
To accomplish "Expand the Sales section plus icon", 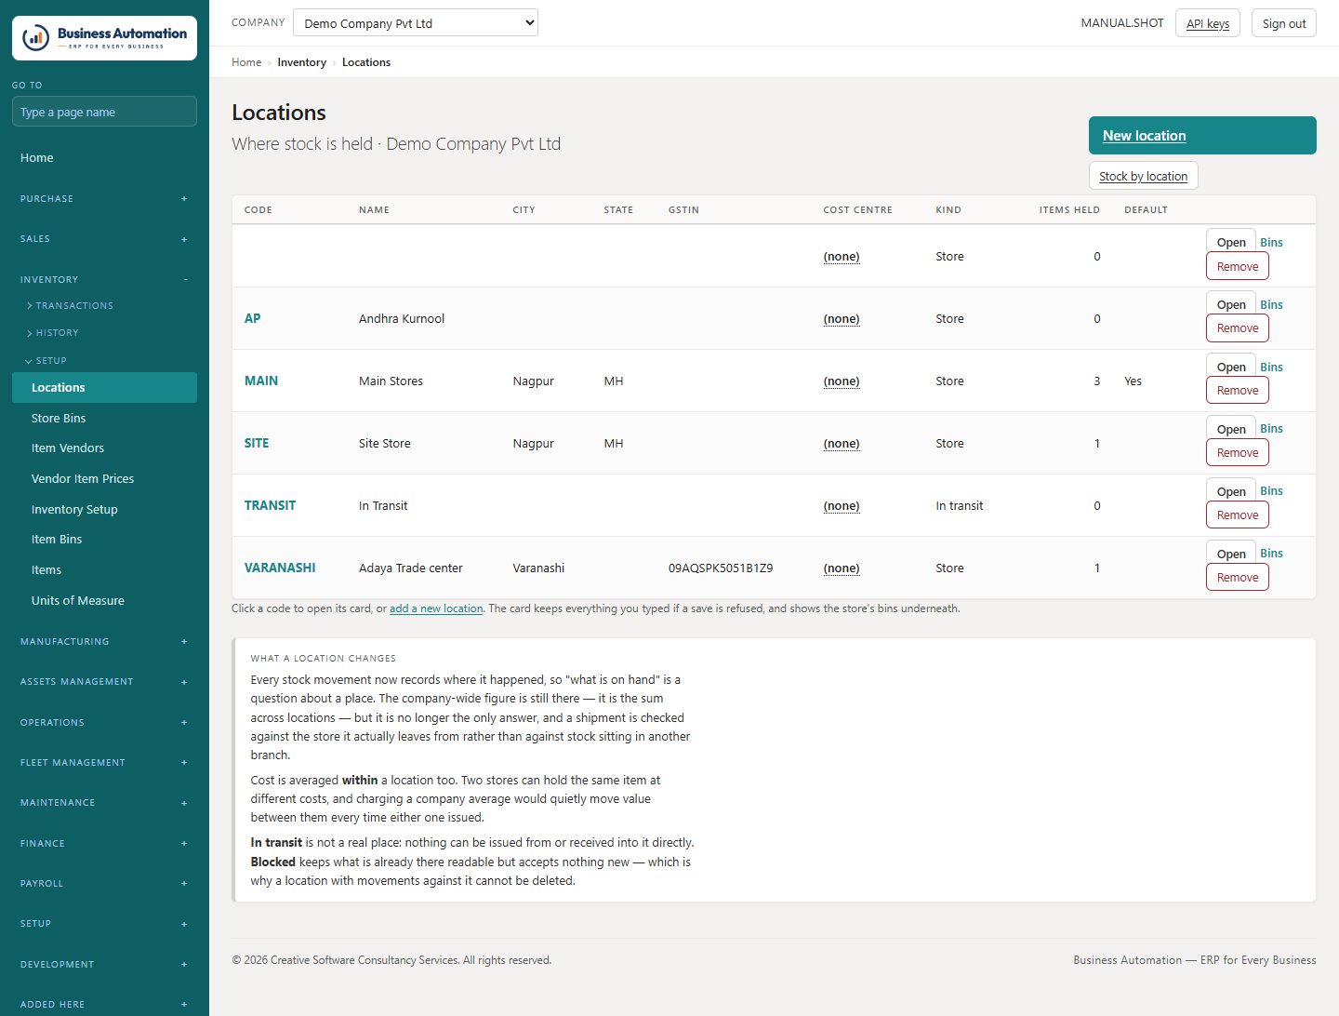I will (184, 239).
